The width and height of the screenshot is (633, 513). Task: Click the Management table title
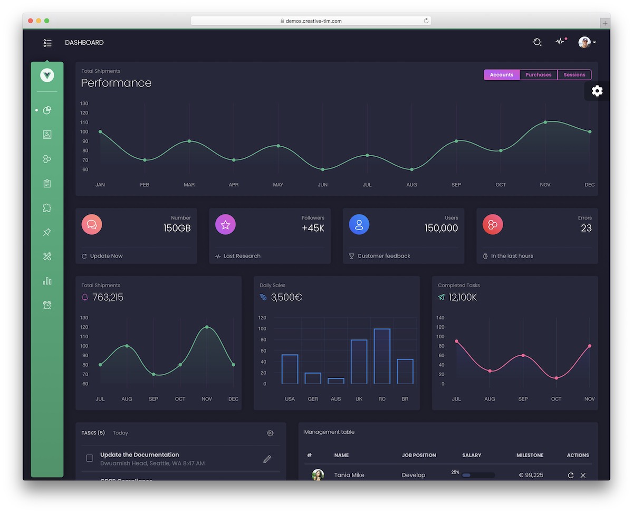pyautogui.click(x=329, y=432)
